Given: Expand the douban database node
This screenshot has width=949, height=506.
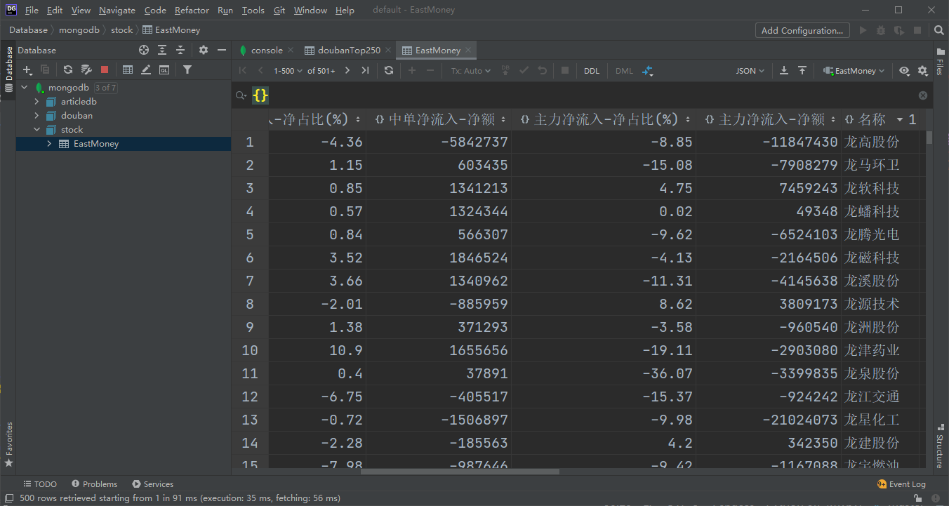Looking at the screenshot, I should [37, 116].
